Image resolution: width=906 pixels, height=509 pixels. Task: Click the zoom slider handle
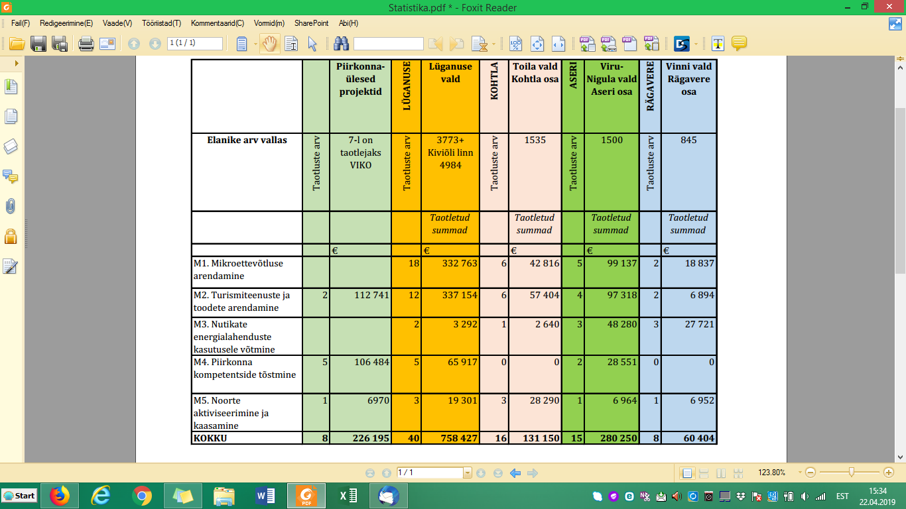tap(852, 473)
